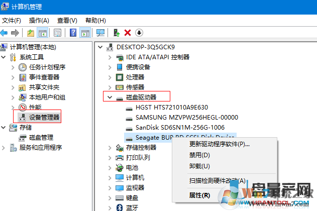The image size is (317, 211).
Task: Select the Disk Management icon
Action: pos(23,138)
